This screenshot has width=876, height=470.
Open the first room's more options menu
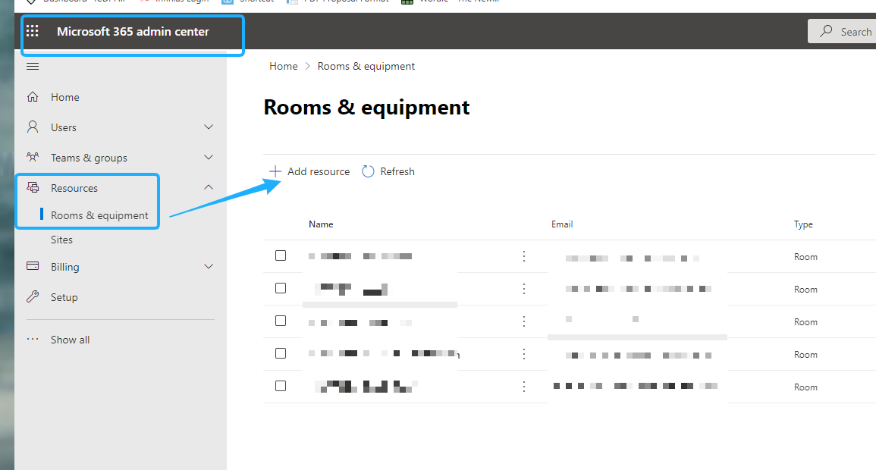523,256
